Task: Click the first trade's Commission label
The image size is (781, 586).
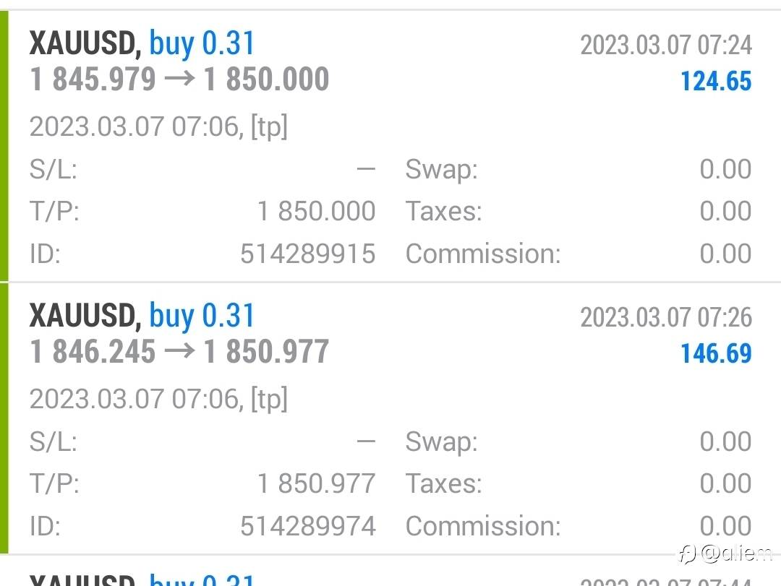Action: click(482, 254)
